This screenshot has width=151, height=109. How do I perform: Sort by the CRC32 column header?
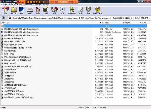click(142, 23)
